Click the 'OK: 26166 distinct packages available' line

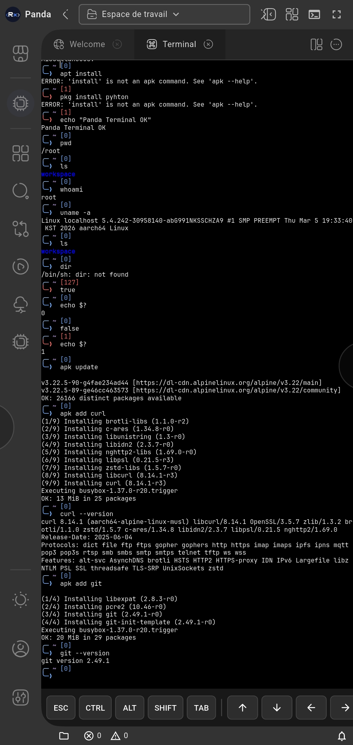[x=111, y=398]
